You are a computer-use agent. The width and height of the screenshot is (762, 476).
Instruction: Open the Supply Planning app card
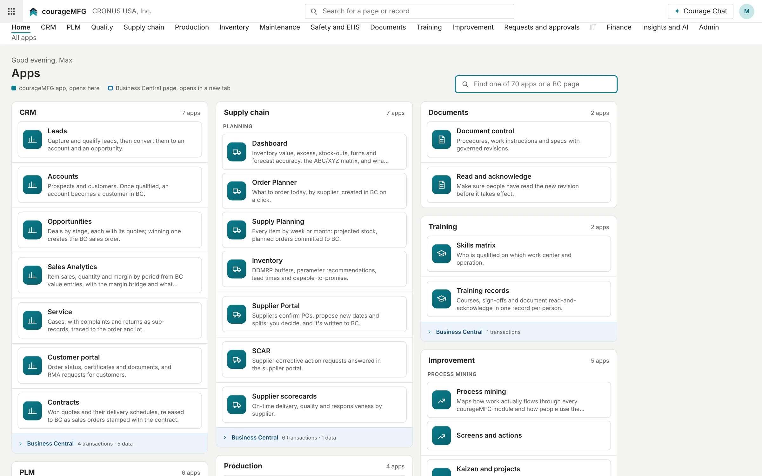(314, 230)
